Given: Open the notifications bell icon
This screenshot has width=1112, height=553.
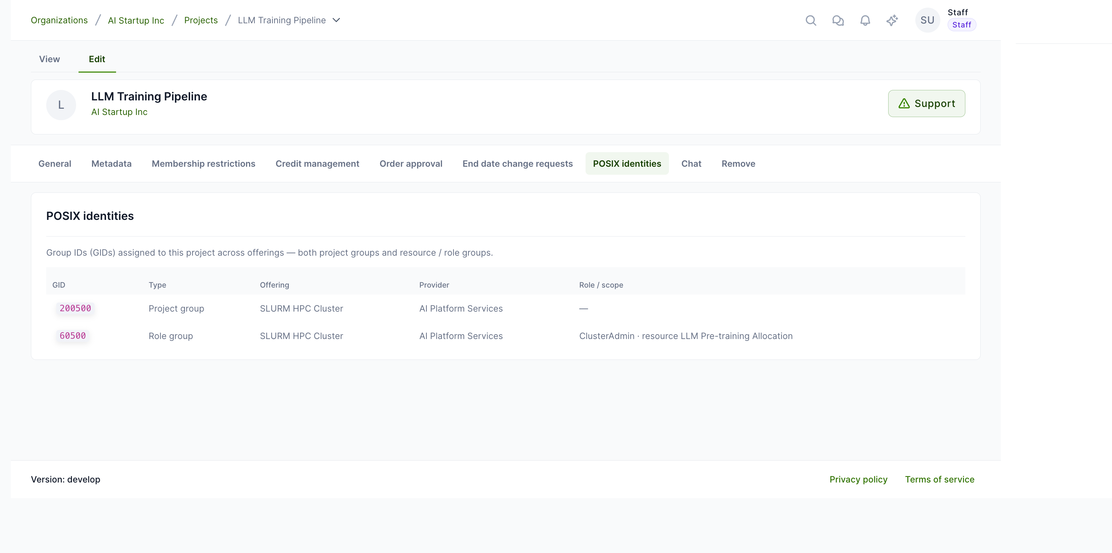Looking at the screenshot, I should pyautogui.click(x=865, y=20).
